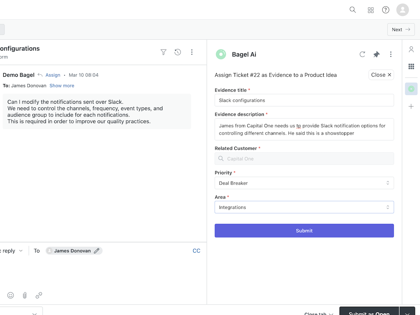The image size is (420, 315).
Task: Click the reply arrow beside Demo Bagel
Action: click(40, 75)
